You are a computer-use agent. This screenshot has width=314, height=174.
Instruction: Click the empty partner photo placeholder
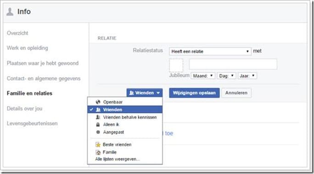click(176, 65)
